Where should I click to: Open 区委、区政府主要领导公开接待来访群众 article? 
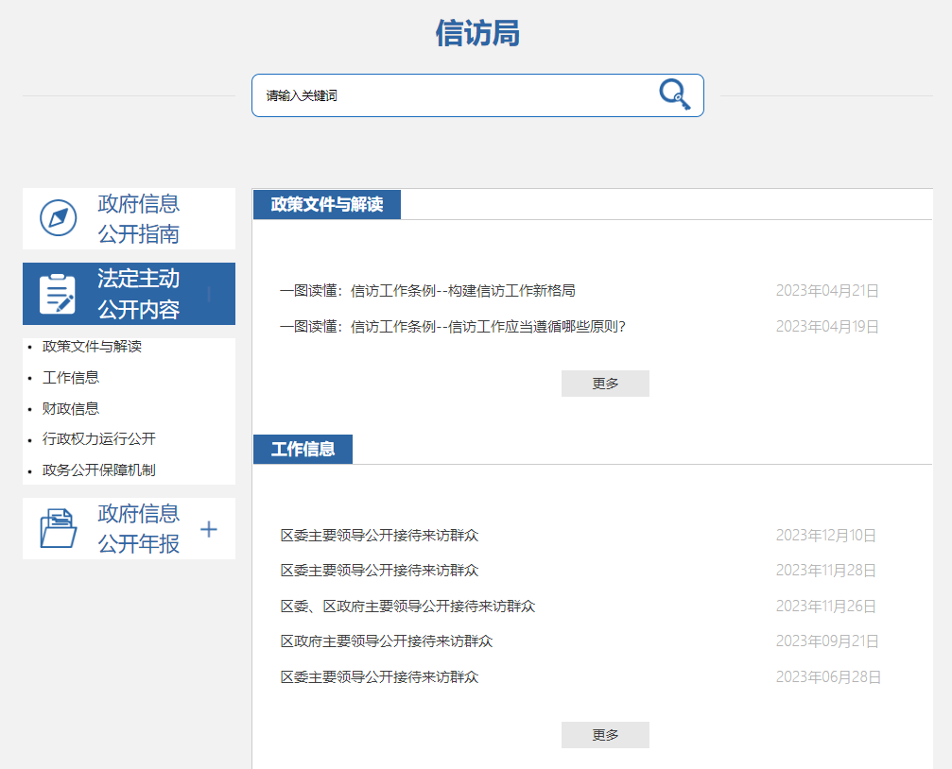[408, 606]
